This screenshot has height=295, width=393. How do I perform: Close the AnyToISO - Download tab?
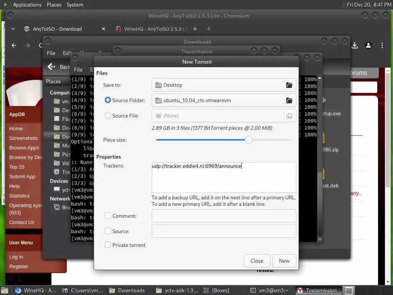104,29
